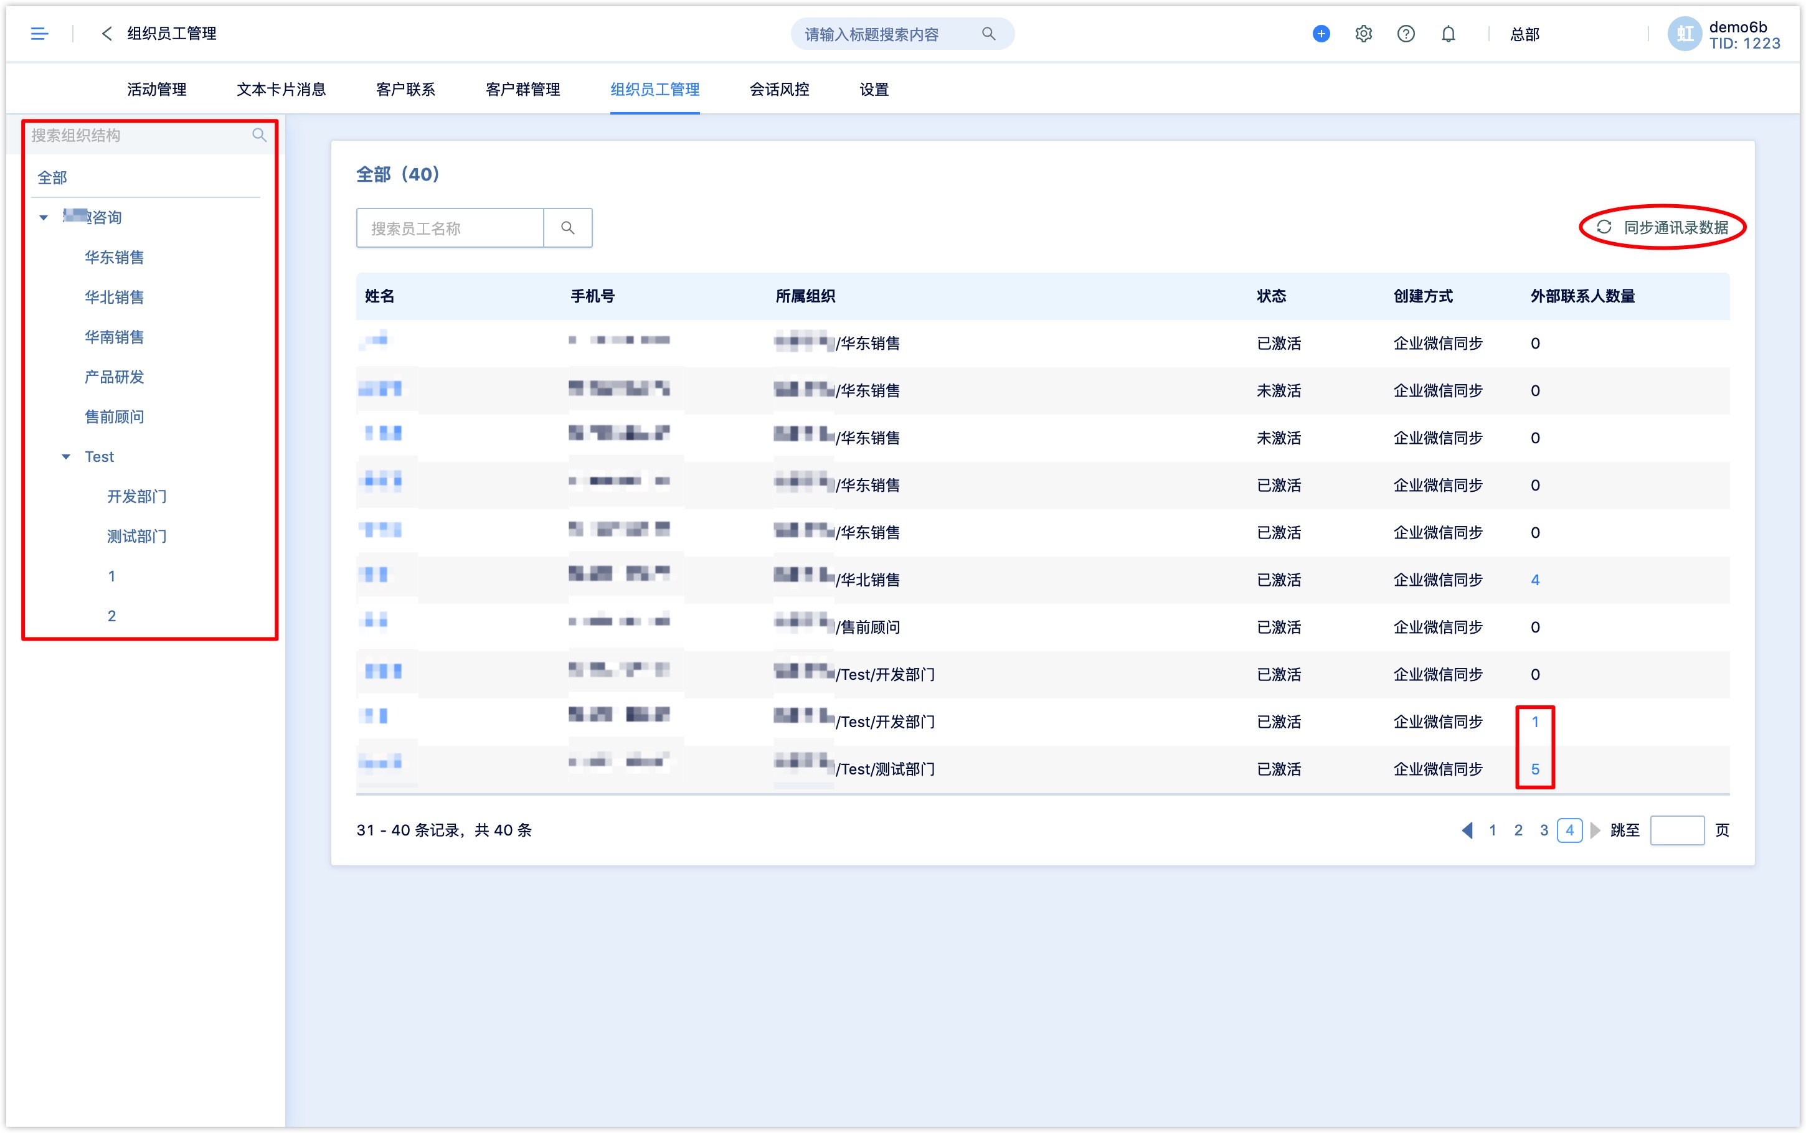Click the employee search magnifier button
This screenshot has width=1806, height=1133.
click(x=567, y=228)
